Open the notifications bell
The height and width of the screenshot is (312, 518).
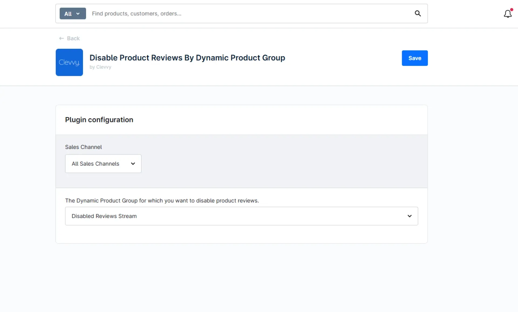click(508, 13)
